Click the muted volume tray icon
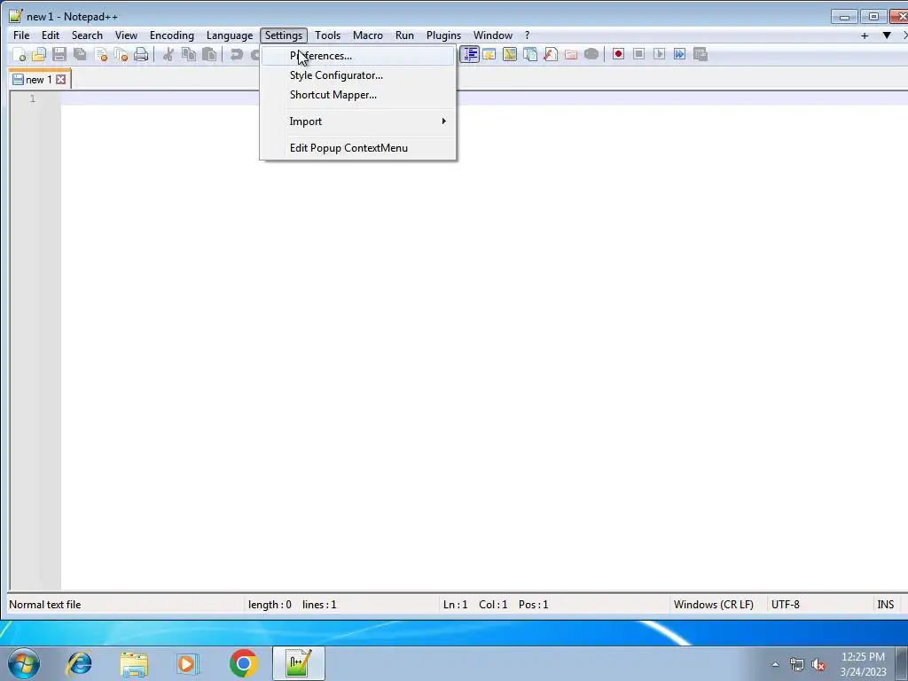908x681 pixels. coord(818,665)
